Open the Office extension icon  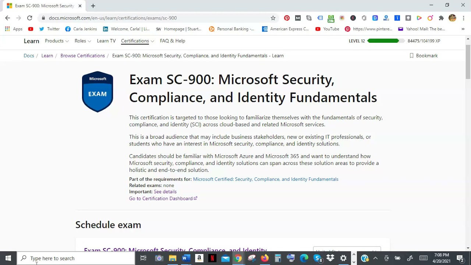tap(364, 18)
